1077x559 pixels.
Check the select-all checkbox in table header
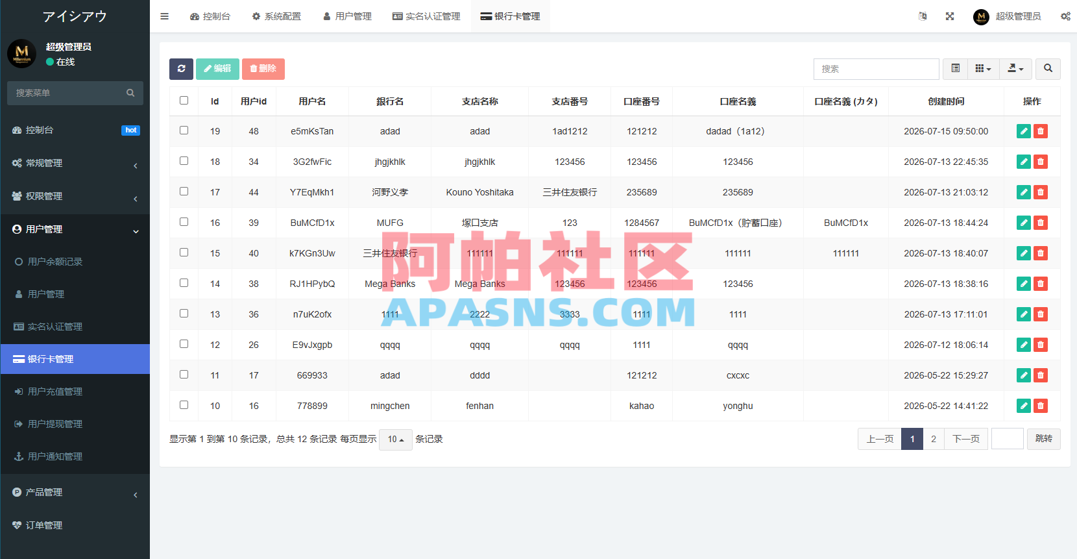click(x=184, y=101)
